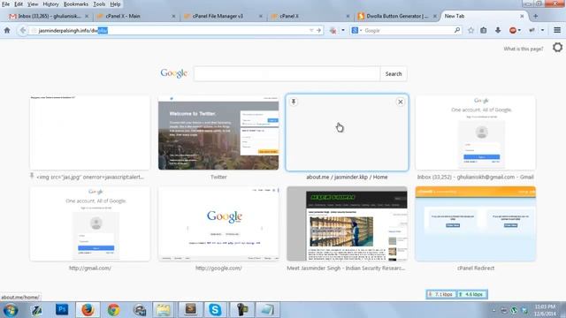Open the URL history dropdown arrow

(311, 30)
